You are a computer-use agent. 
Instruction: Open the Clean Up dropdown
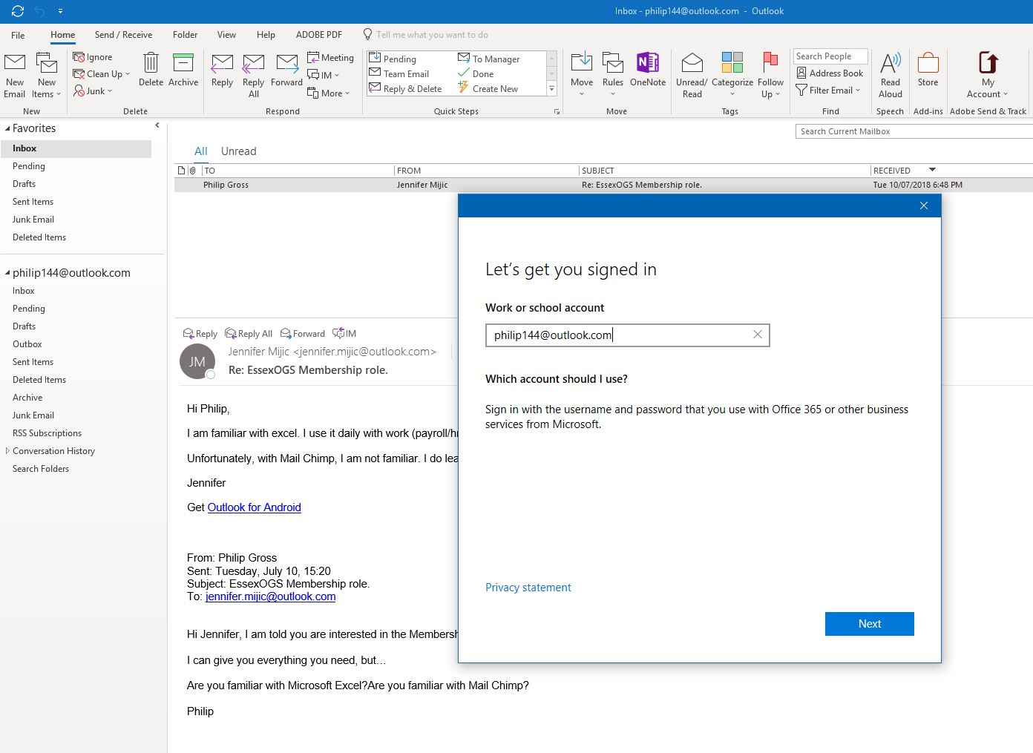tap(102, 73)
